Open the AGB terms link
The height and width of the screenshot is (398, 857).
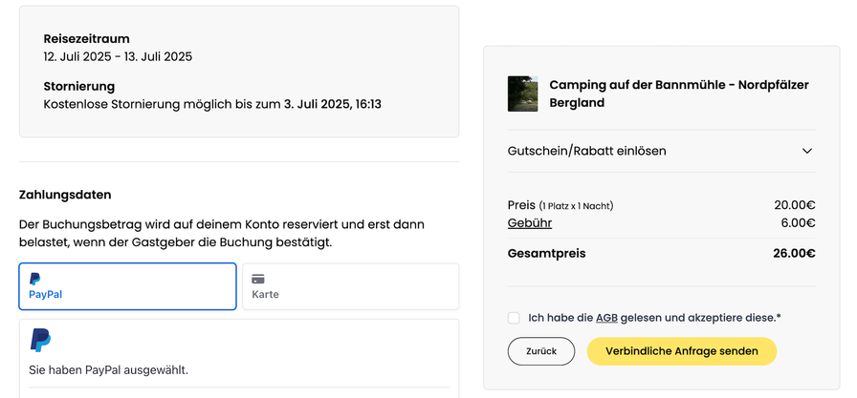tap(606, 318)
